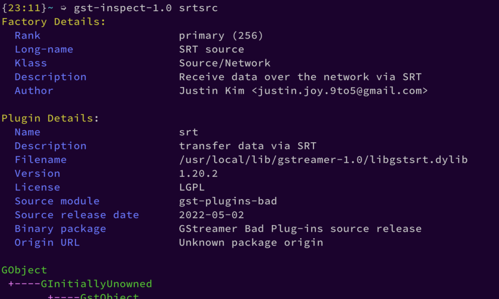Select the SRT source long-name value
Viewport: 499px width, 299px height.
click(211, 49)
